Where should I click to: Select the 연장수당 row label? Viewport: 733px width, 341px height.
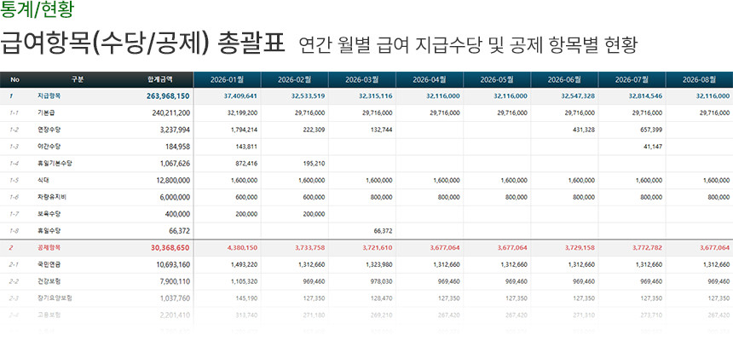[49, 130]
